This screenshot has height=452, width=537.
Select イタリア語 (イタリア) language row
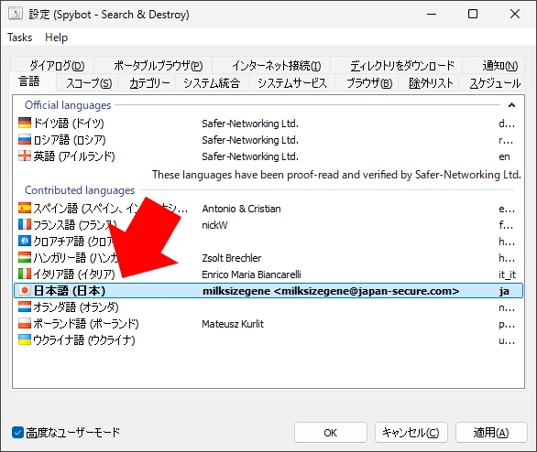pos(268,274)
